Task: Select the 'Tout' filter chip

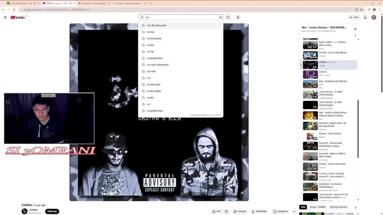Action: coord(303,207)
